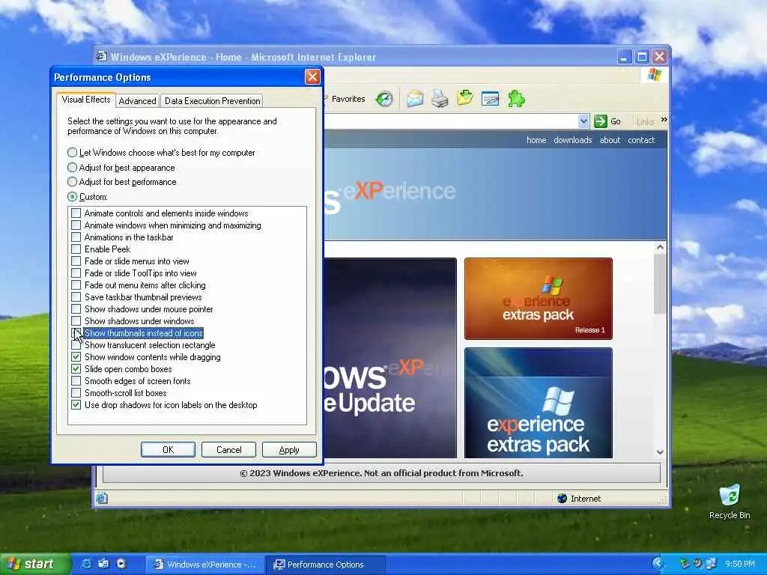
Task: Click Cancel in Performance Options
Action: point(229,449)
